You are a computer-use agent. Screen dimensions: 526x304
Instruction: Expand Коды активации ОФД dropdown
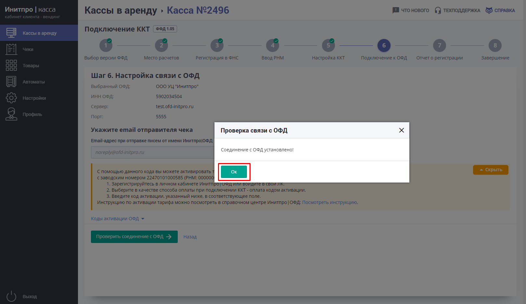point(118,219)
